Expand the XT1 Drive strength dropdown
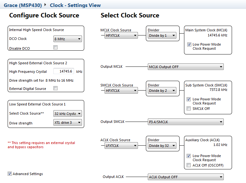This screenshot has height=183, width=246. 68,123
